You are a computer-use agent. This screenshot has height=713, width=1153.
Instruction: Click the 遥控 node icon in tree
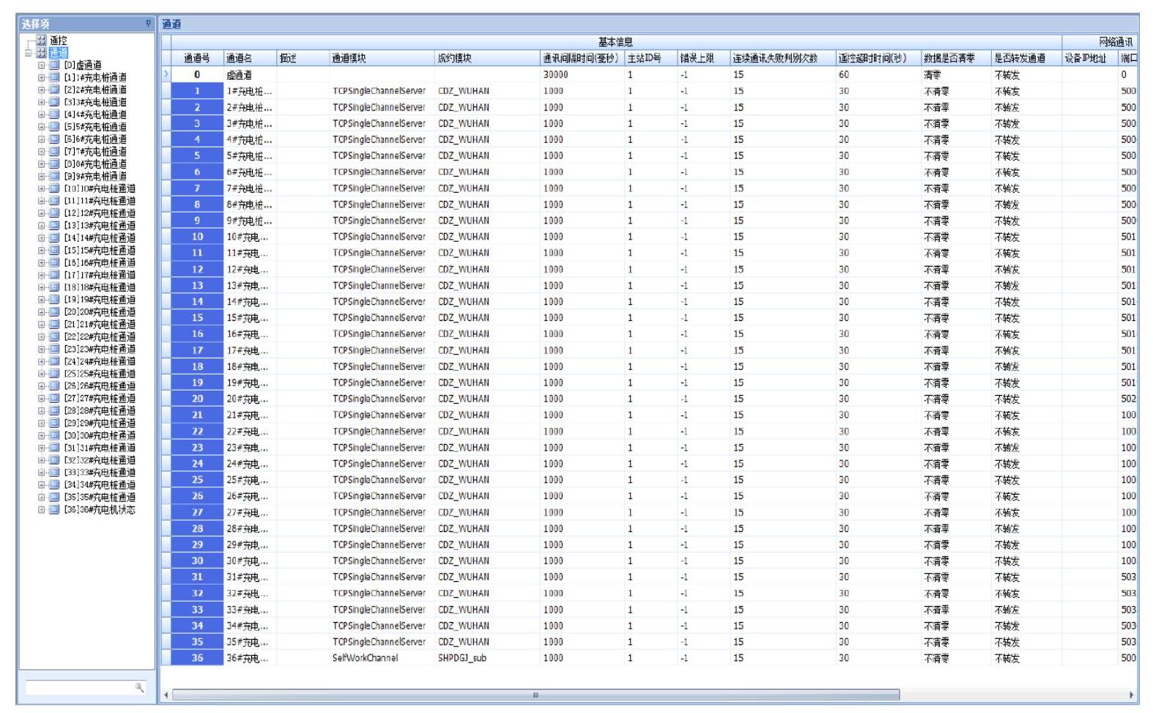pyautogui.click(x=41, y=40)
